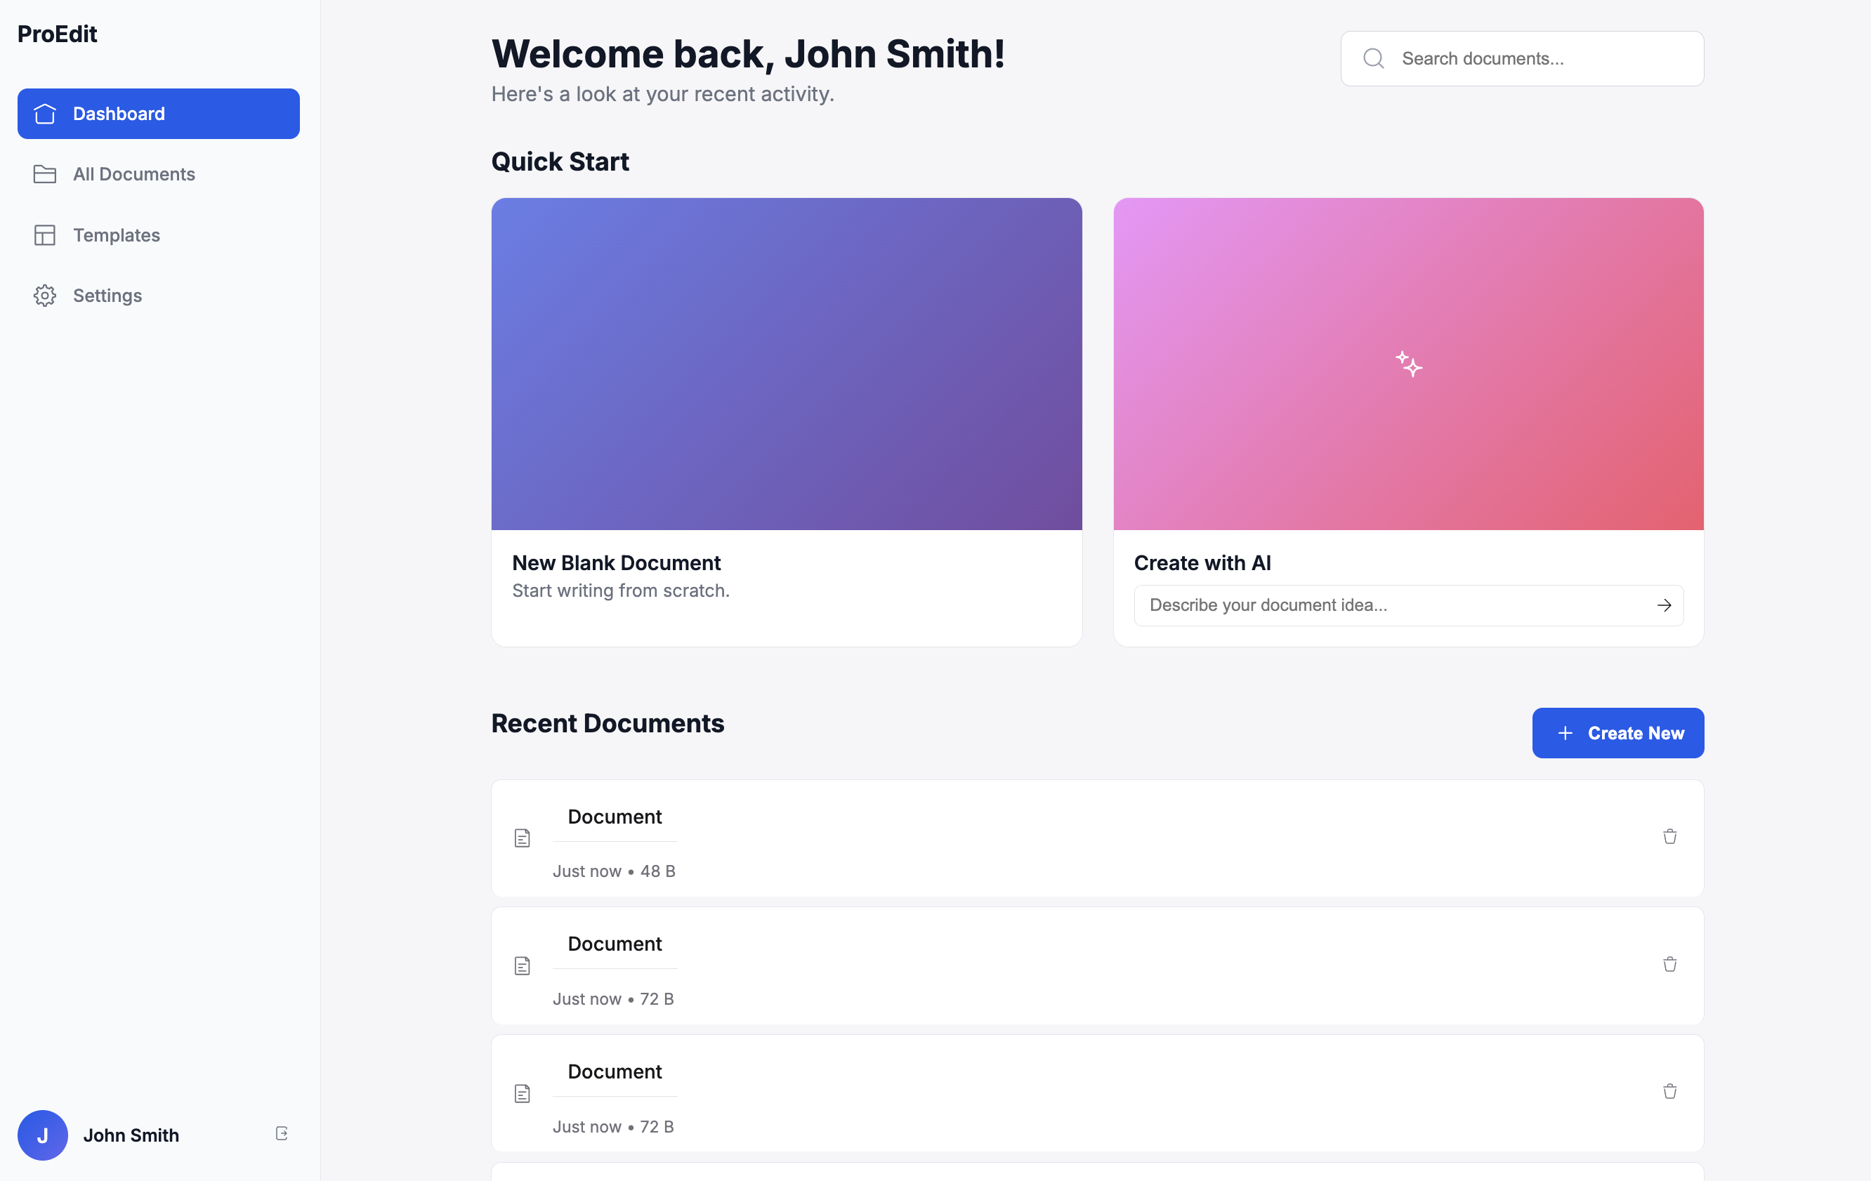
Task: Click the sparkle icon on AI card
Action: pos(1408,364)
